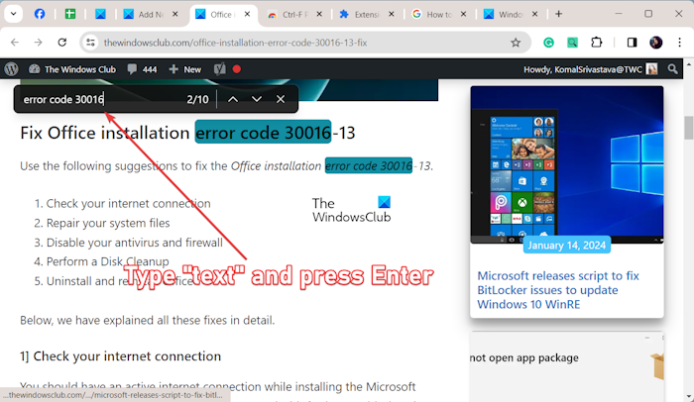Bookmark this page with the star icon

[x=516, y=43]
